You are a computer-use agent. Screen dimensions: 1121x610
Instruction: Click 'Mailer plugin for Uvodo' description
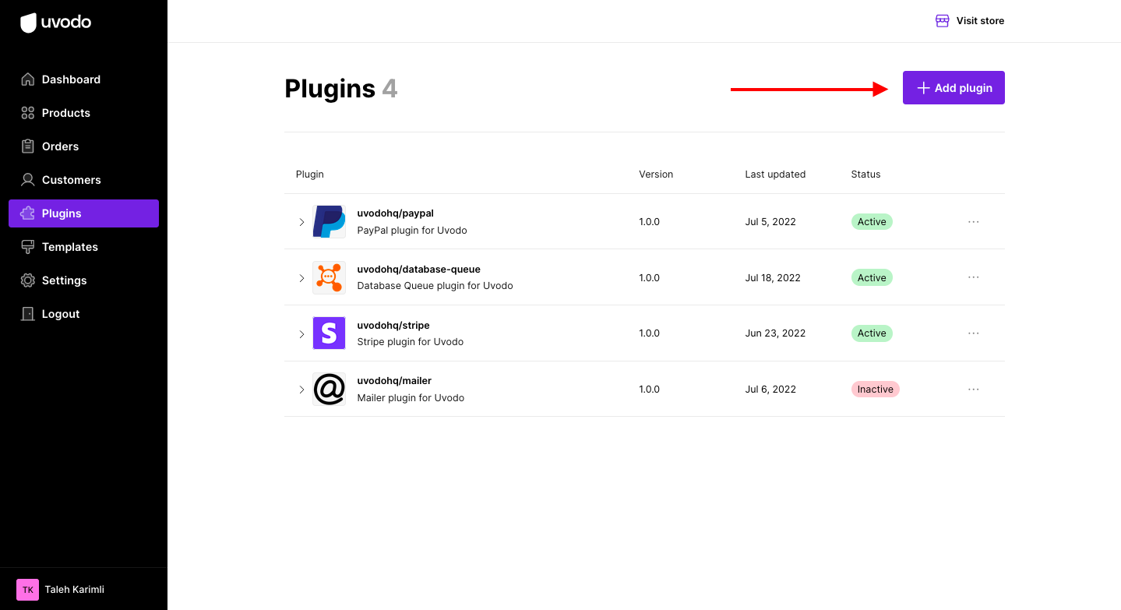click(x=411, y=398)
